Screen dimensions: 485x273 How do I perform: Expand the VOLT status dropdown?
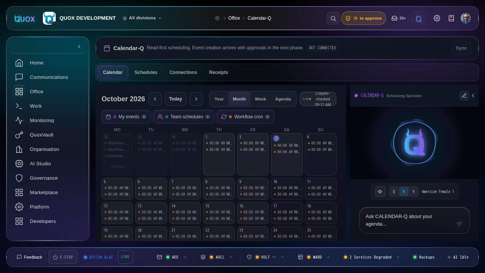click(282, 257)
